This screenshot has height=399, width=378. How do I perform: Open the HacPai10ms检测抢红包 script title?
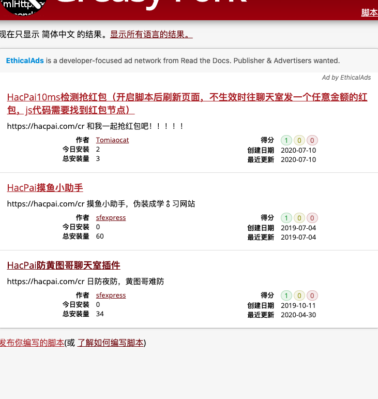pyautogui.click(x=187, y=104)
